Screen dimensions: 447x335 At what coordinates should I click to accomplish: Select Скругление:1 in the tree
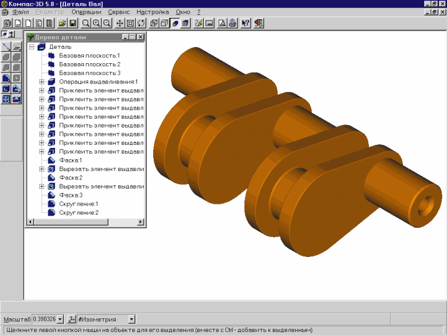point(79,204)
